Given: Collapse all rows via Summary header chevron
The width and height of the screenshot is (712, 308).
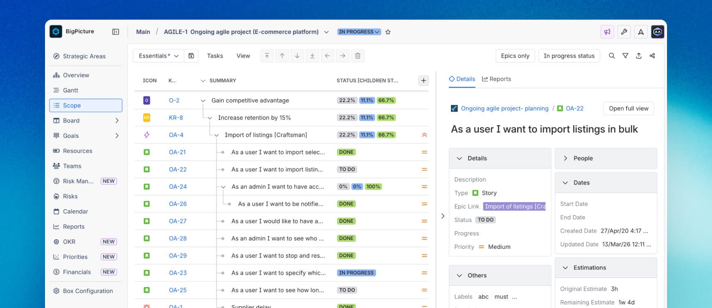Looking at the screenshot, I should (203, 81).
